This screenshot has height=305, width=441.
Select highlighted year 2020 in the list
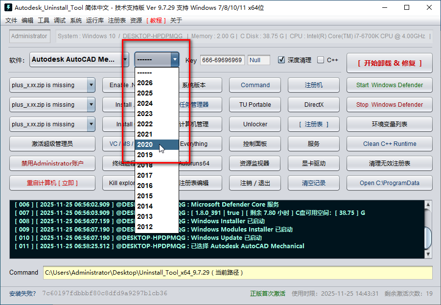click(x=157, y=144)
